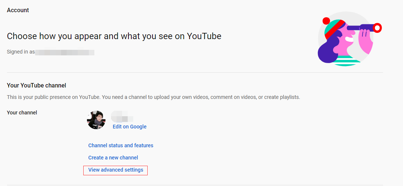Click the 'Signed in as' text
Viewport: 403px width, 186px height.
point(21,52)
